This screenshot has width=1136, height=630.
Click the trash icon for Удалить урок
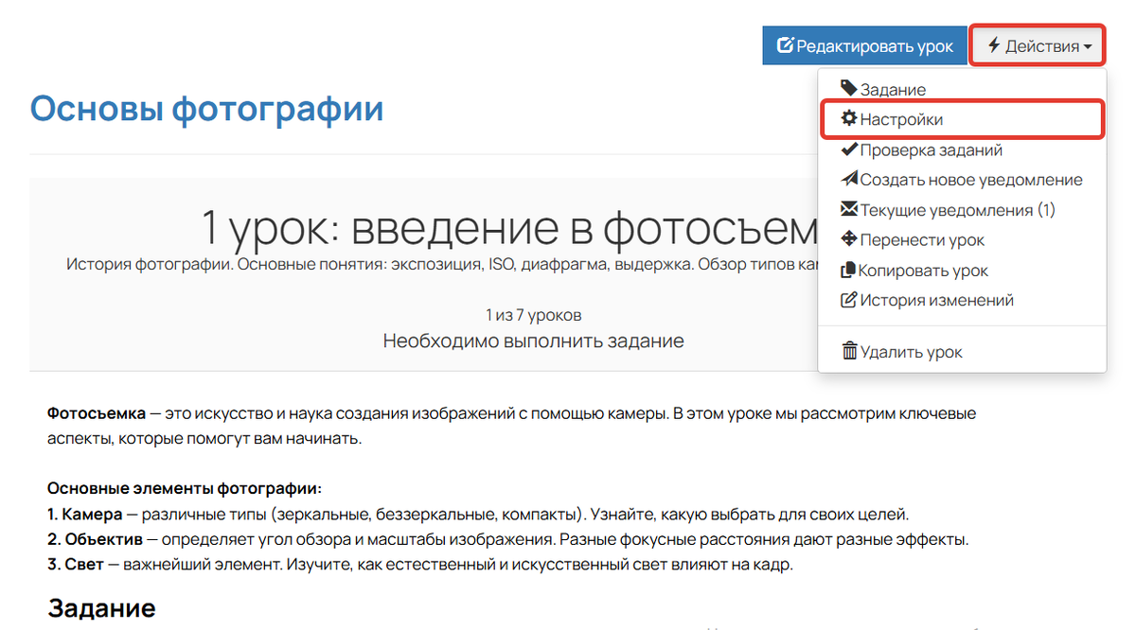[x=850, y=351]
